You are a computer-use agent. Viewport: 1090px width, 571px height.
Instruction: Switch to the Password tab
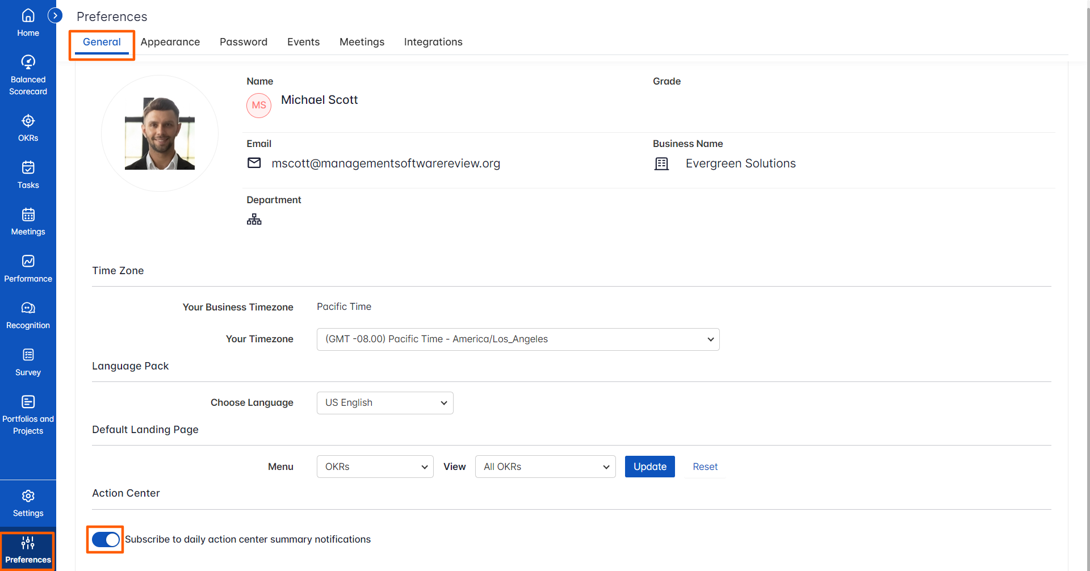click(244, 42)
